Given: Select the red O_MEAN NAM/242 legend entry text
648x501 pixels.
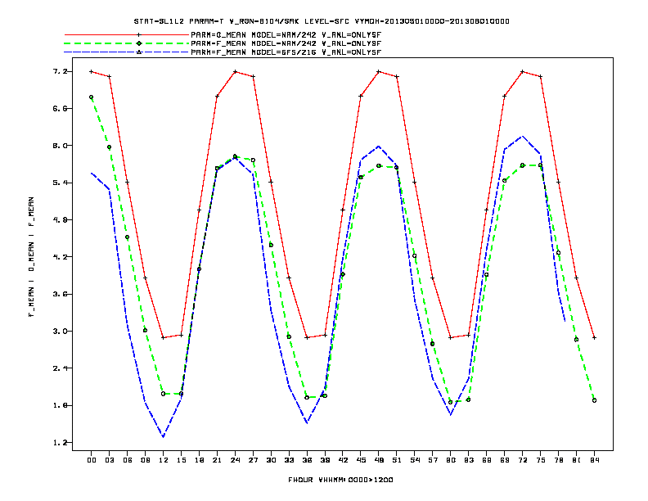Looking at the screenshot, I should tap(286, 35).
